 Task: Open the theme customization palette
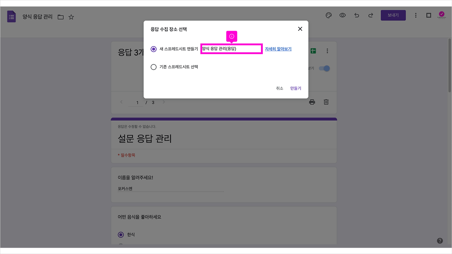click(x=328, y=15)
